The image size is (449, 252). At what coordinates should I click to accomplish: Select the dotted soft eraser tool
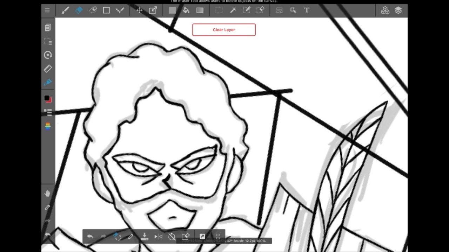93,10
